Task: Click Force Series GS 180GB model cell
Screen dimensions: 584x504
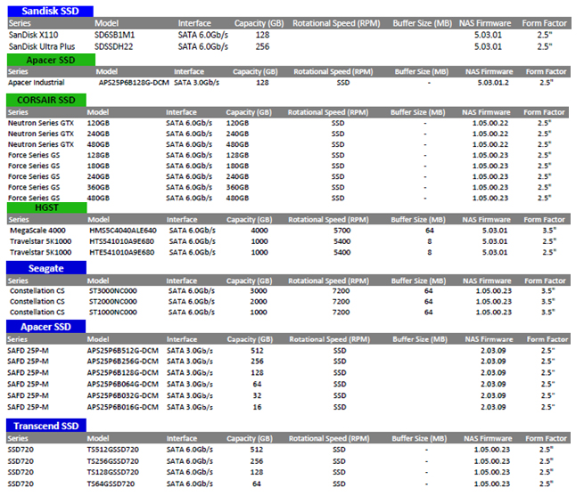Action: coord(98,167)
